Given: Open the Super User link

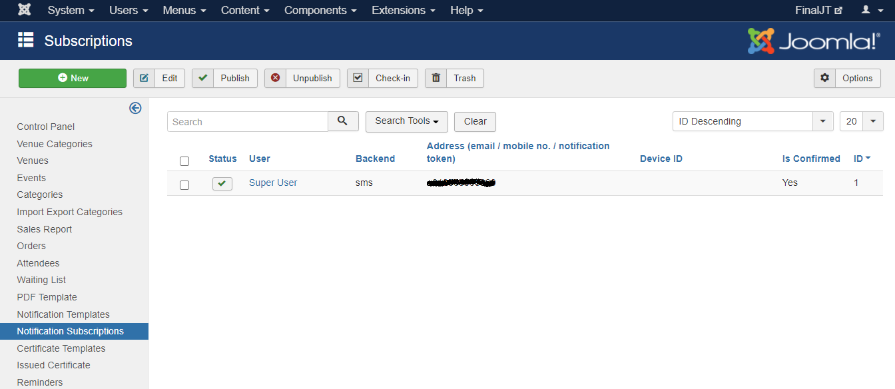Looking at the screenshot, I should (x=273, y=183).
